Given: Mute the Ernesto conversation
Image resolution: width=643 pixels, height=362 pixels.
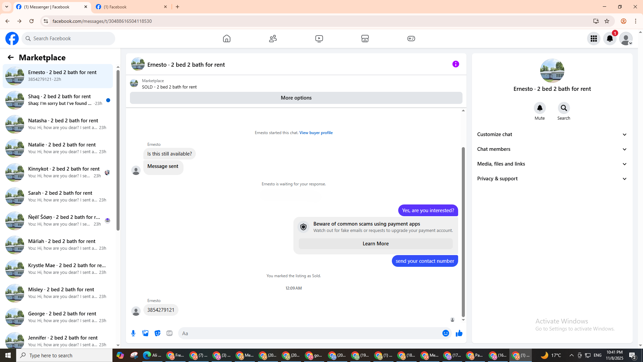Looking at the screenshot, I should [x=540, y=108].
